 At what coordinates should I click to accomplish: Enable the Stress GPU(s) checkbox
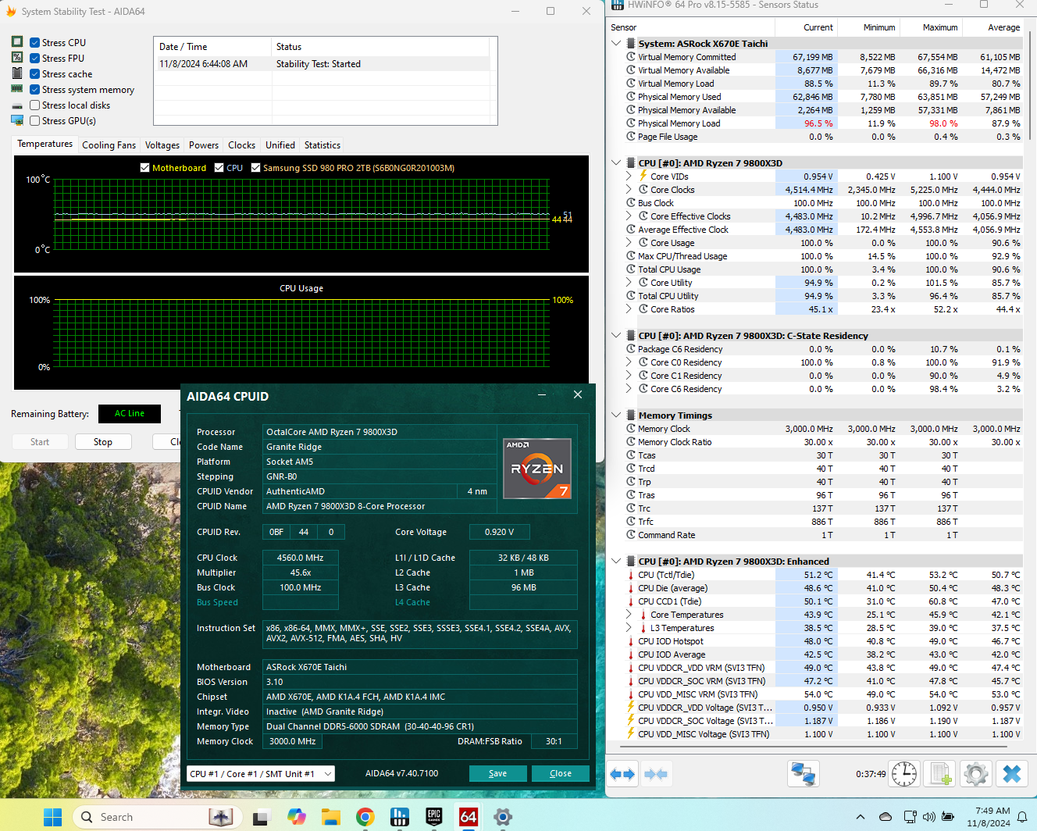tap(35, 121)
